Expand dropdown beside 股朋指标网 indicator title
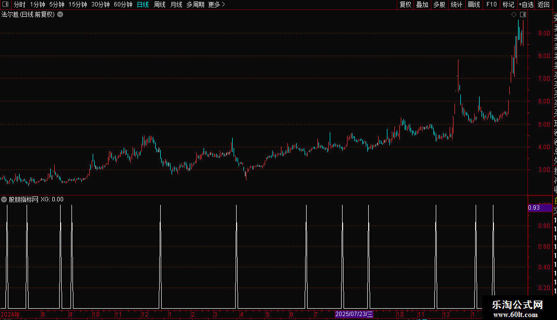This screenshot has width=557, height=320. click(4, 199)
